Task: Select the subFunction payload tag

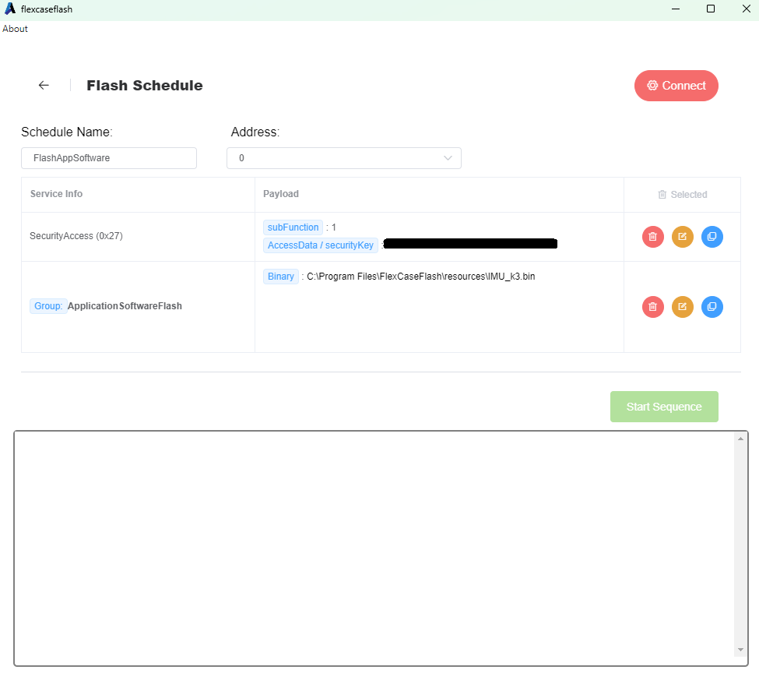Action: [293, 227]
